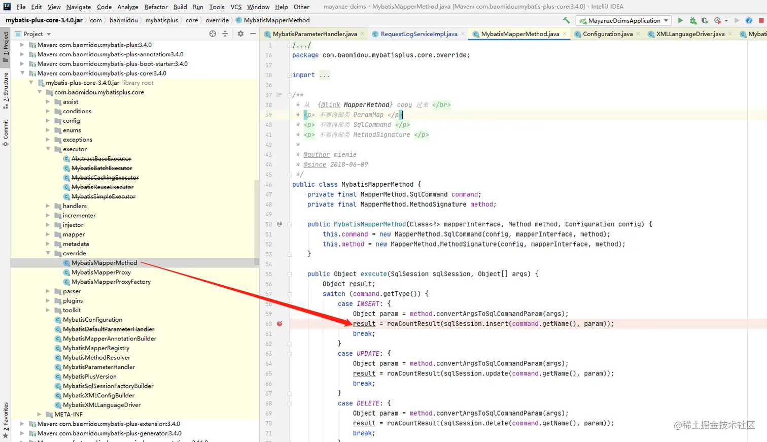Run with coverage using the shield icon
Image resolution: width=767 pixels, height=442 pixels.
click(705, 20)
